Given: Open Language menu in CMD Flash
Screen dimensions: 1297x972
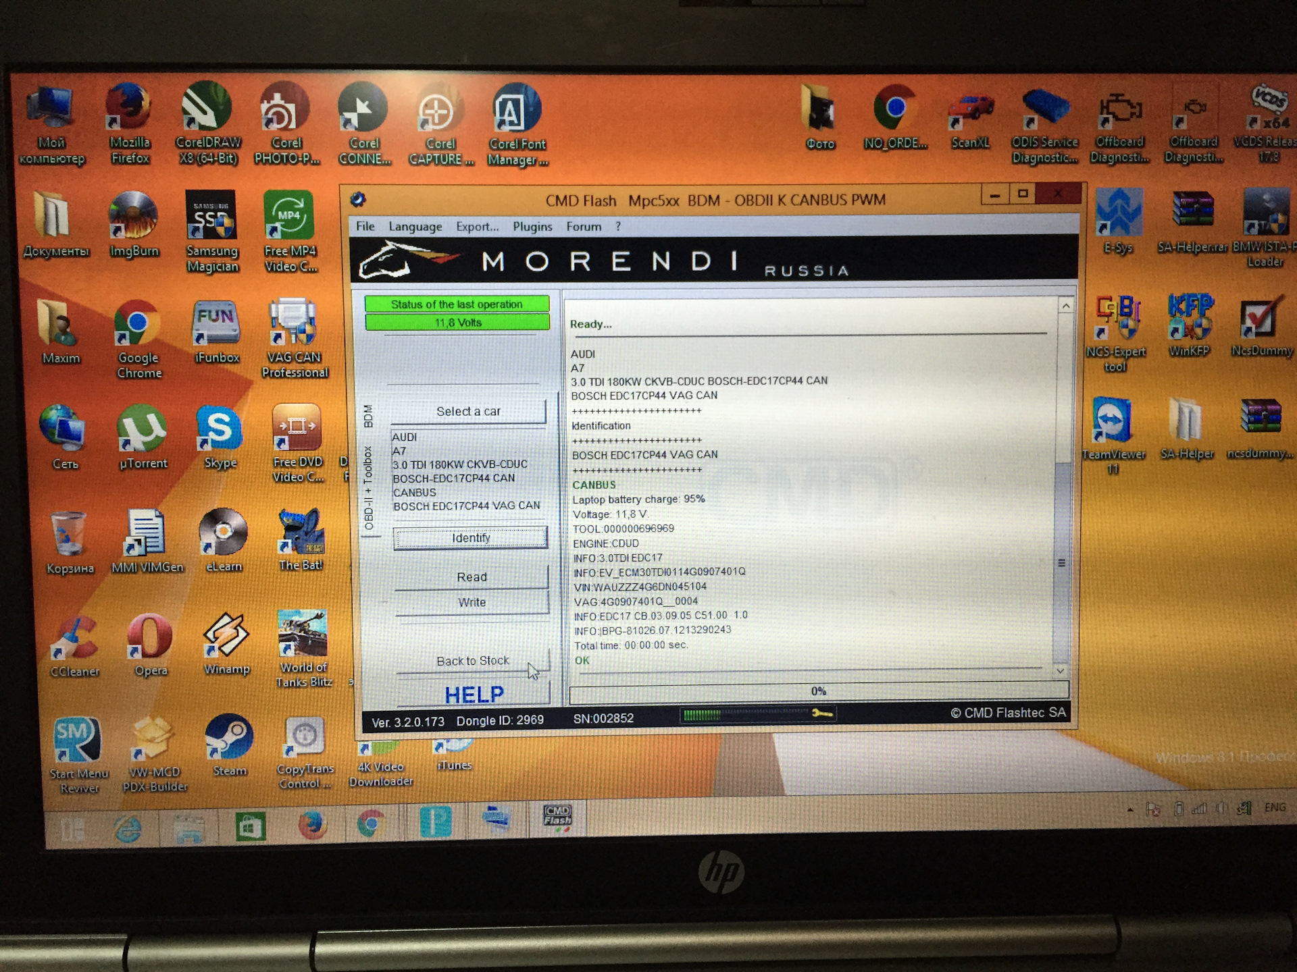Looking at the screenshot, I should [415, 226].
